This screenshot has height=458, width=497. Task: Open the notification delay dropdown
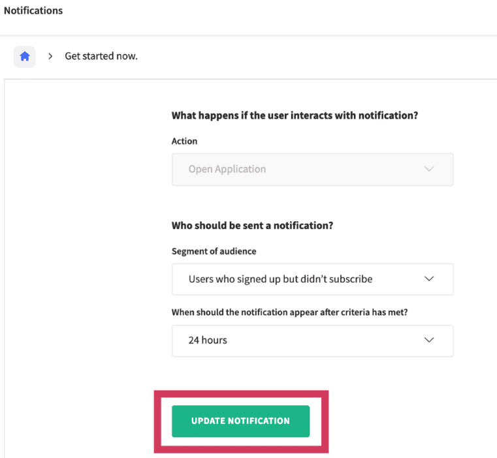[312, 340]
